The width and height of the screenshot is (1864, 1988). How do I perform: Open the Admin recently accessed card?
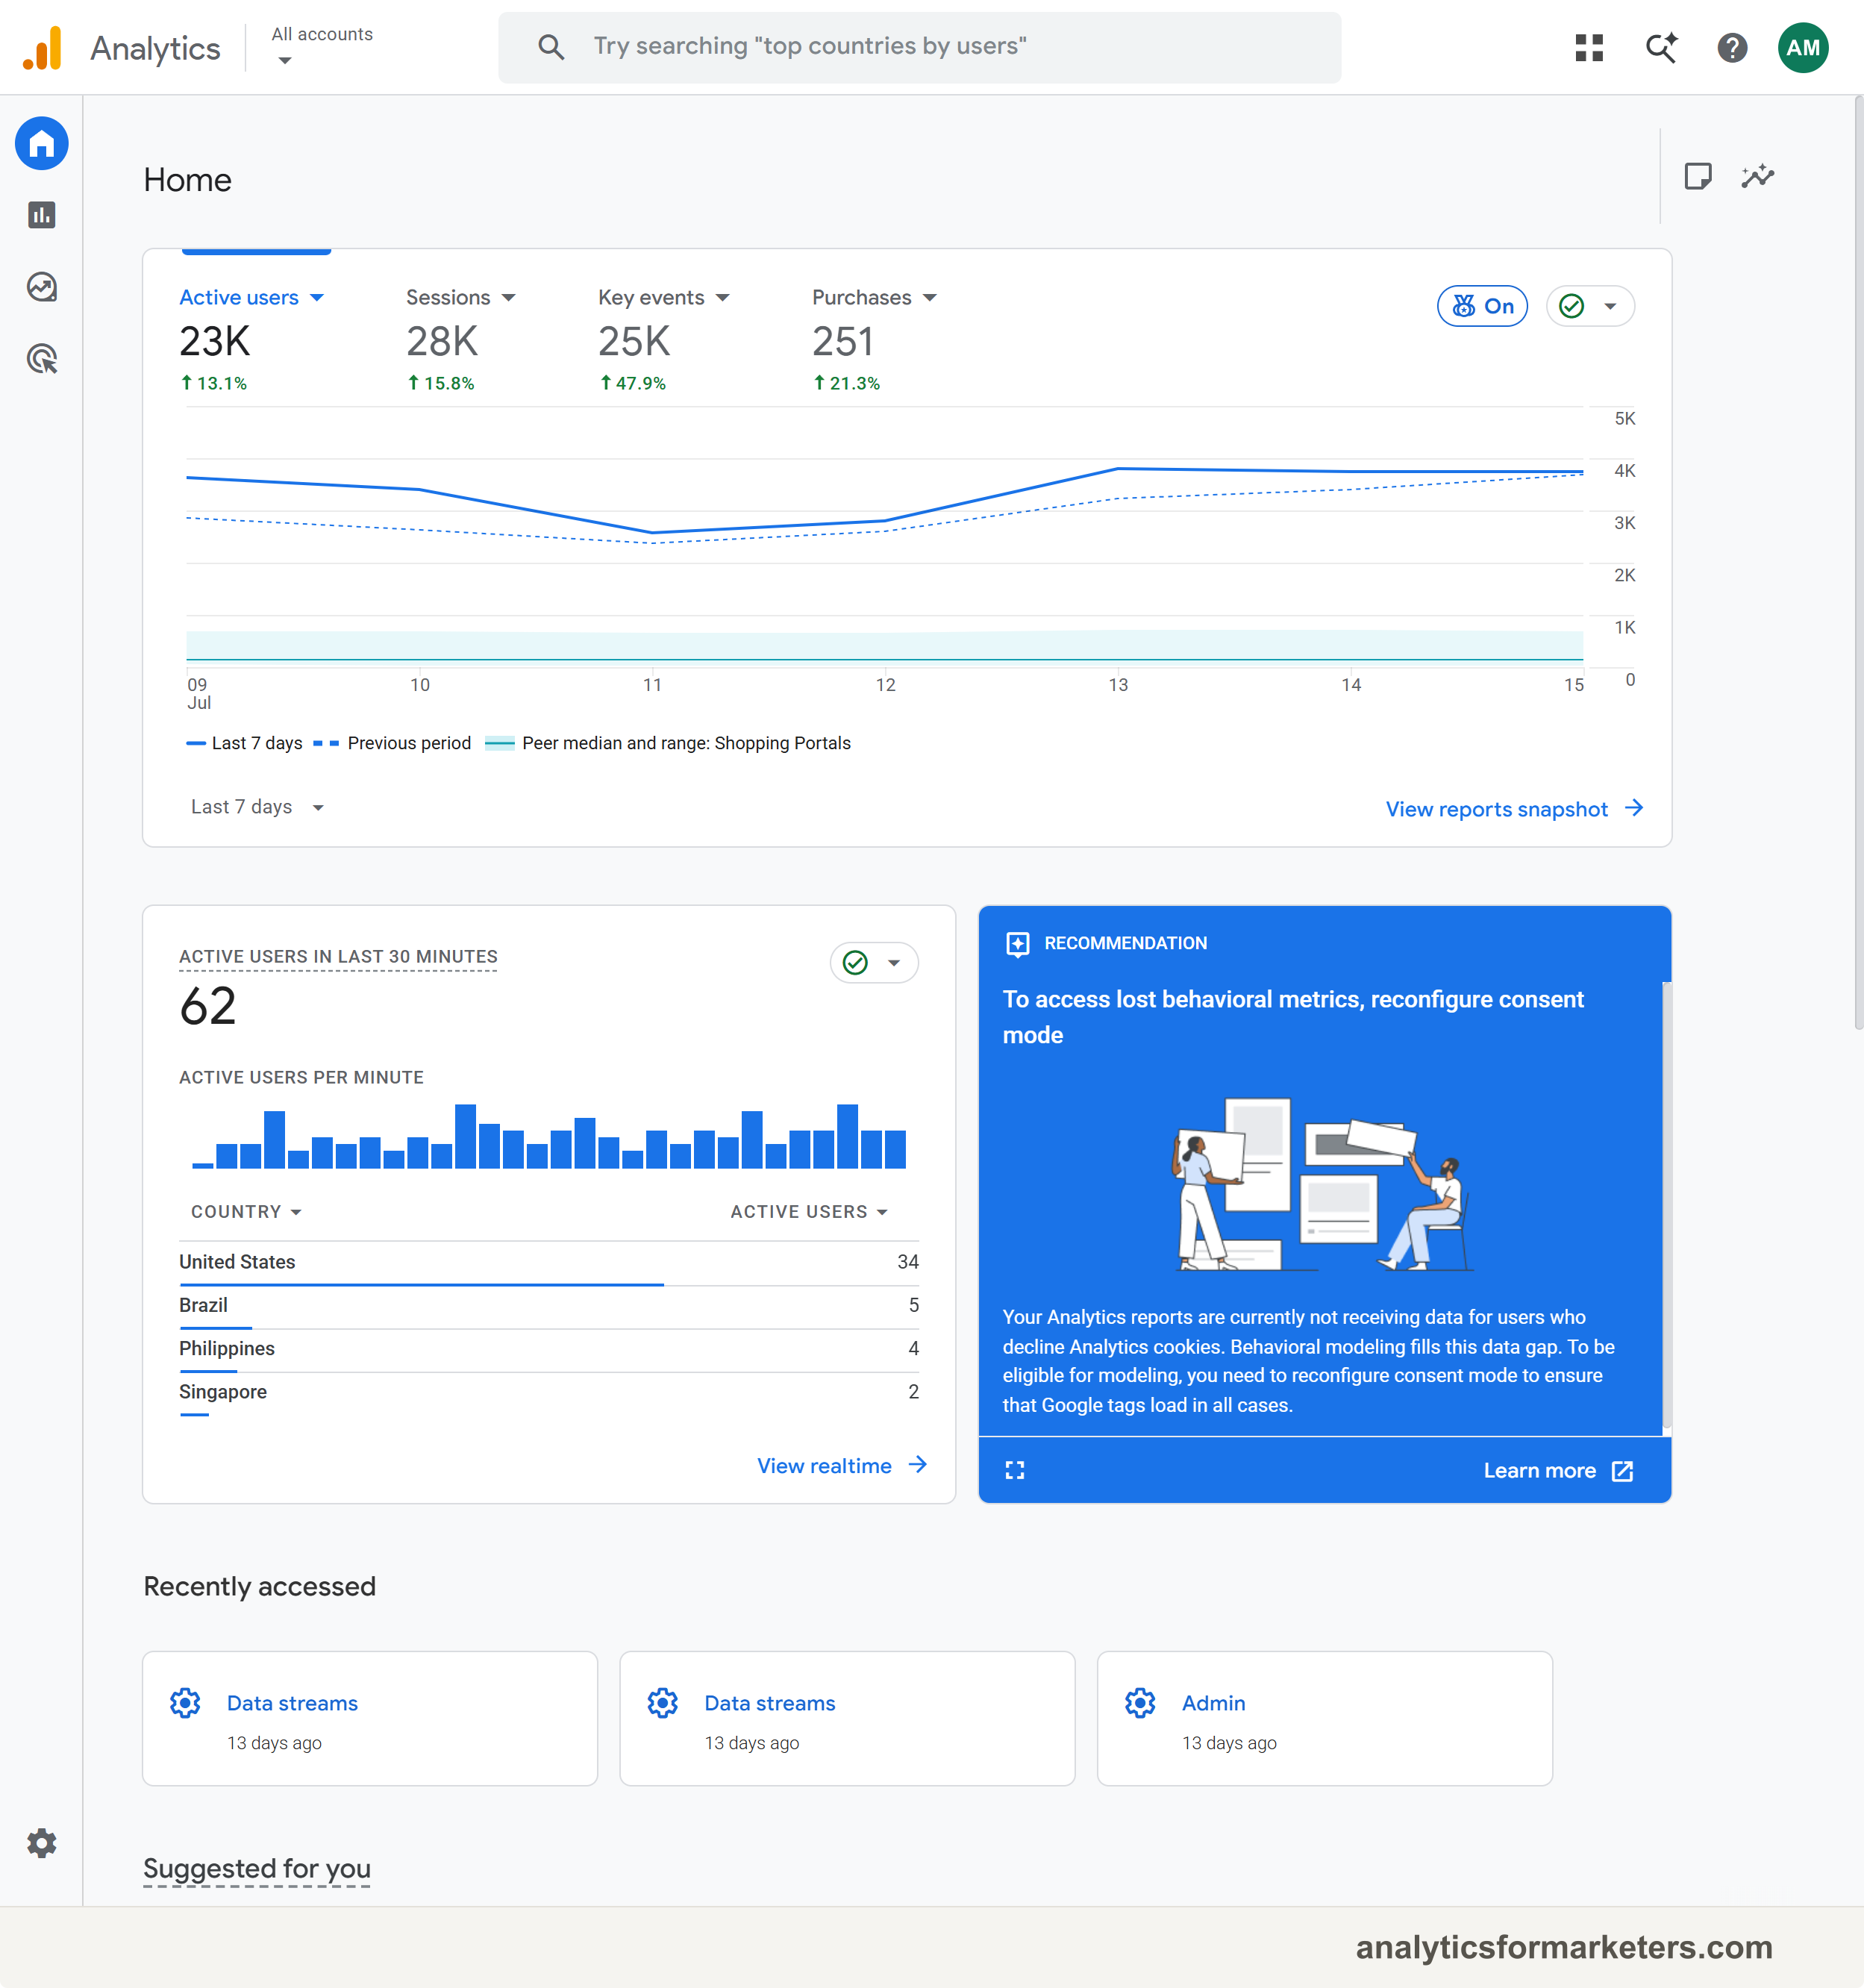(x=1325, y=1718)
